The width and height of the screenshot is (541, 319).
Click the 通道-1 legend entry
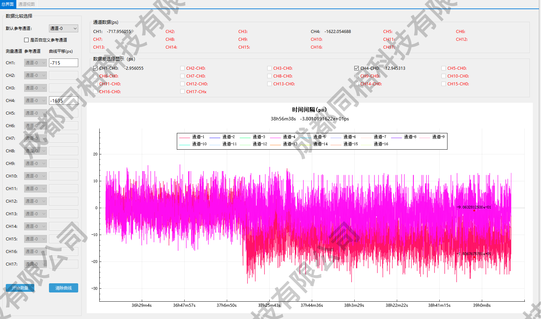[x=192, y=137]
